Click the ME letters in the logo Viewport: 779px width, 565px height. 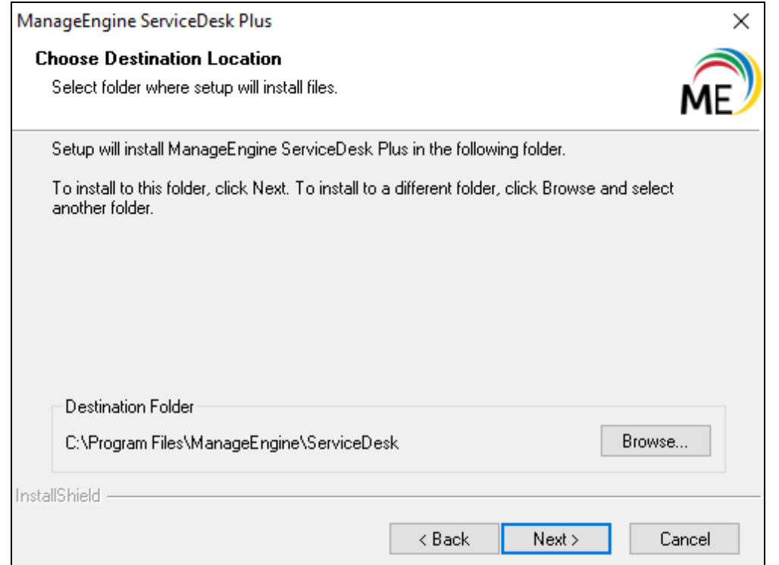[704, 100]
